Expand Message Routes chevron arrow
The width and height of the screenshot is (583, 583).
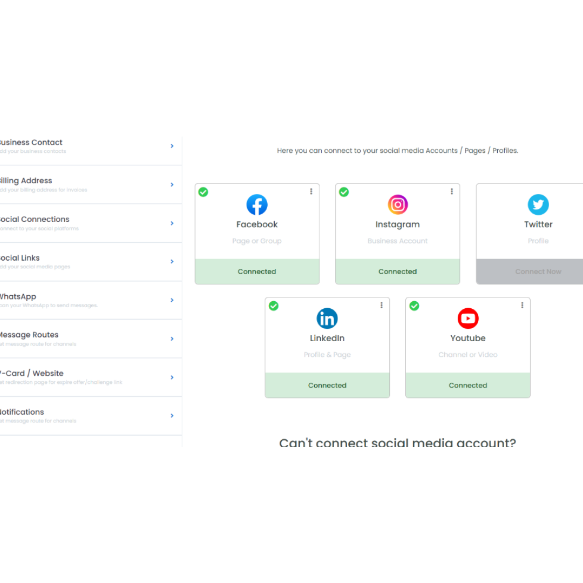tap(172, 338)
